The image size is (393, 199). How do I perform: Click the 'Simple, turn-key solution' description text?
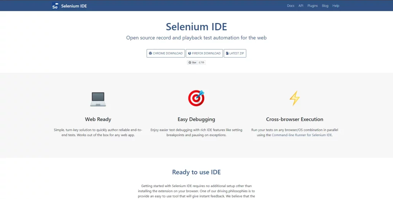click(98, 132)
